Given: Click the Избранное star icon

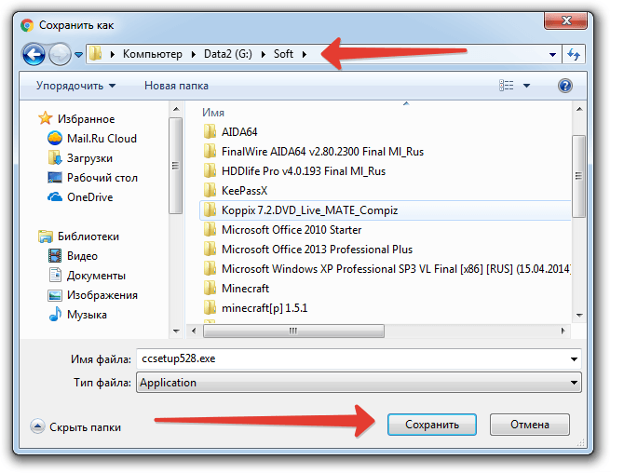Looking at the screenshot, I should (x=46, y=118).
